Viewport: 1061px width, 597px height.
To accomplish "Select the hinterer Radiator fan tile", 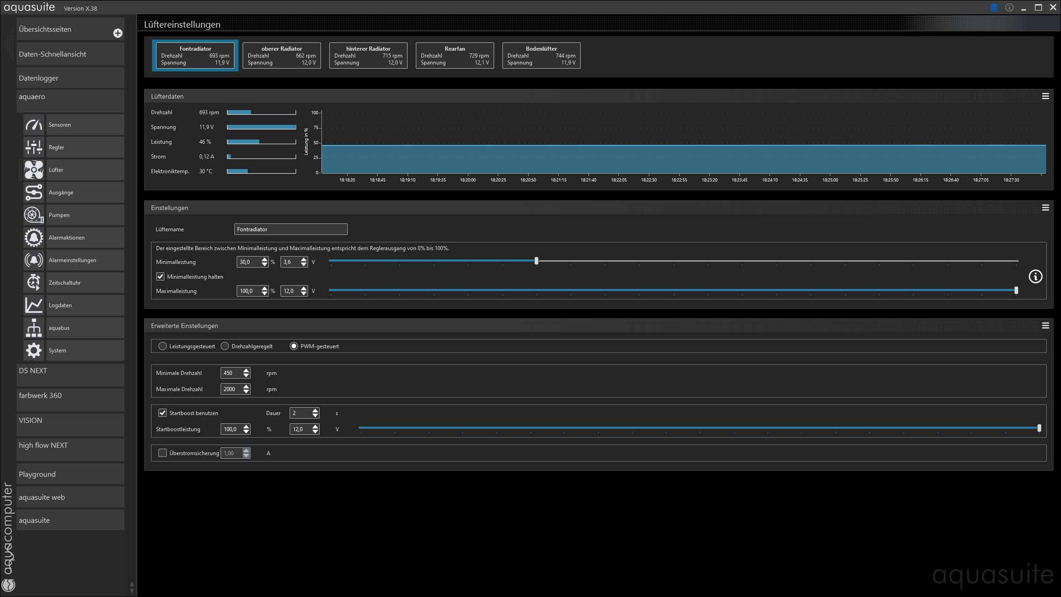I will (368, 55).
